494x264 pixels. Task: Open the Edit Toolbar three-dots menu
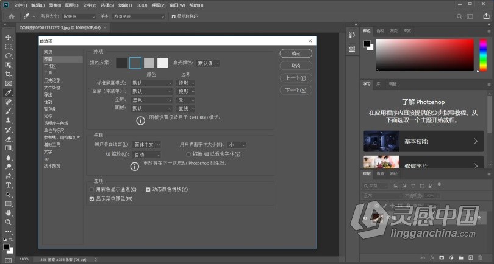click(9, 231)
